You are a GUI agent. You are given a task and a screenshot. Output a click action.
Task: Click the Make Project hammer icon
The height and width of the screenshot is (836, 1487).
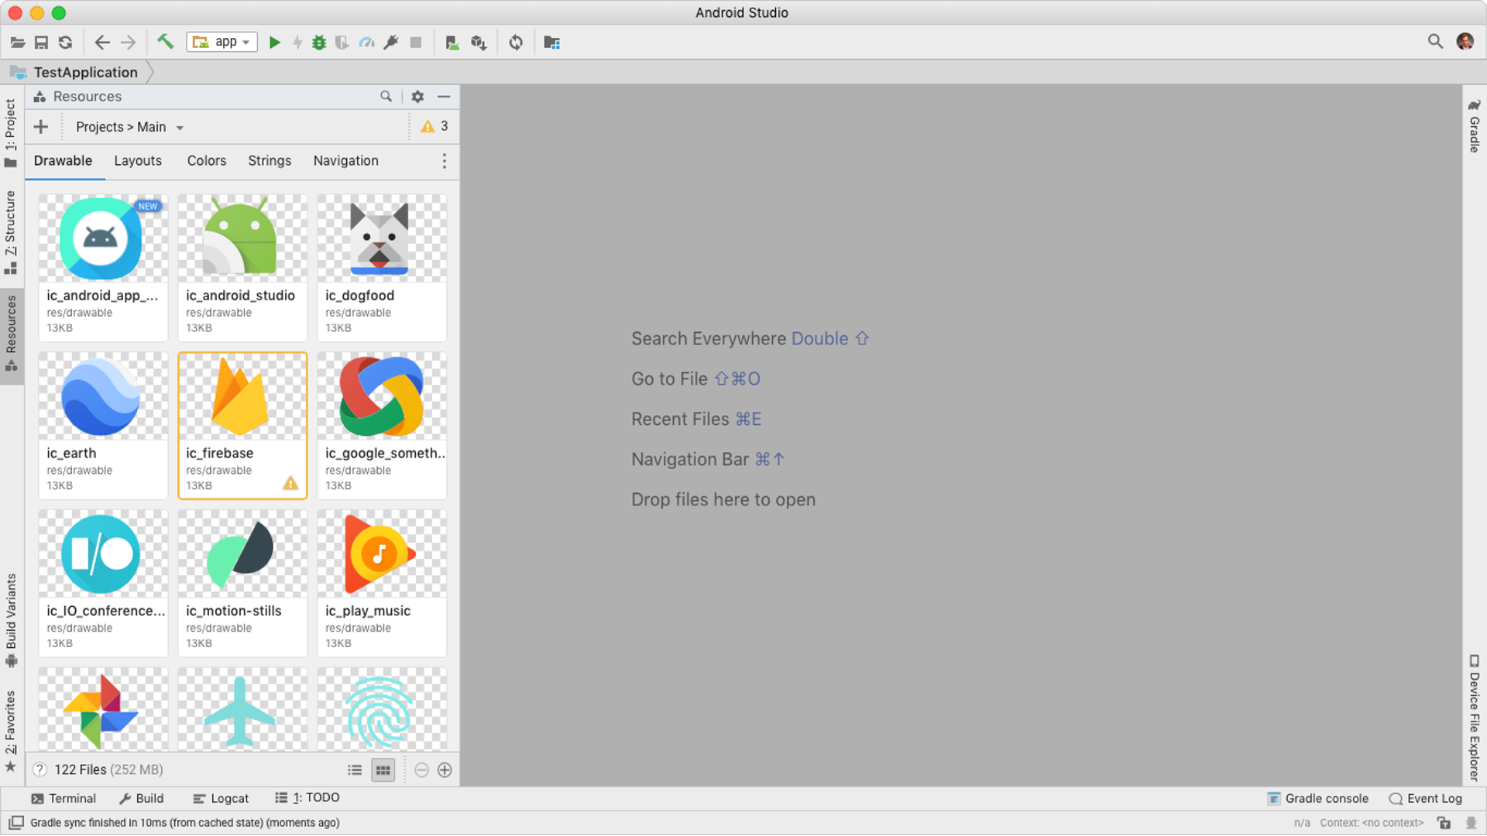165,42
